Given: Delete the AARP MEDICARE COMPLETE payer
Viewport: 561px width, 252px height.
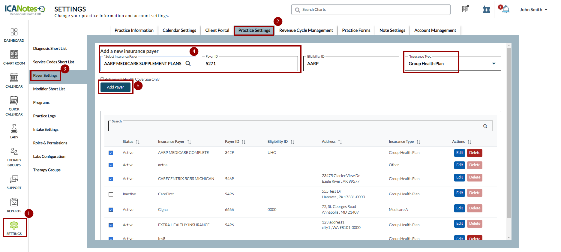Looking at the screenshot, I should (x=475, y=153).
